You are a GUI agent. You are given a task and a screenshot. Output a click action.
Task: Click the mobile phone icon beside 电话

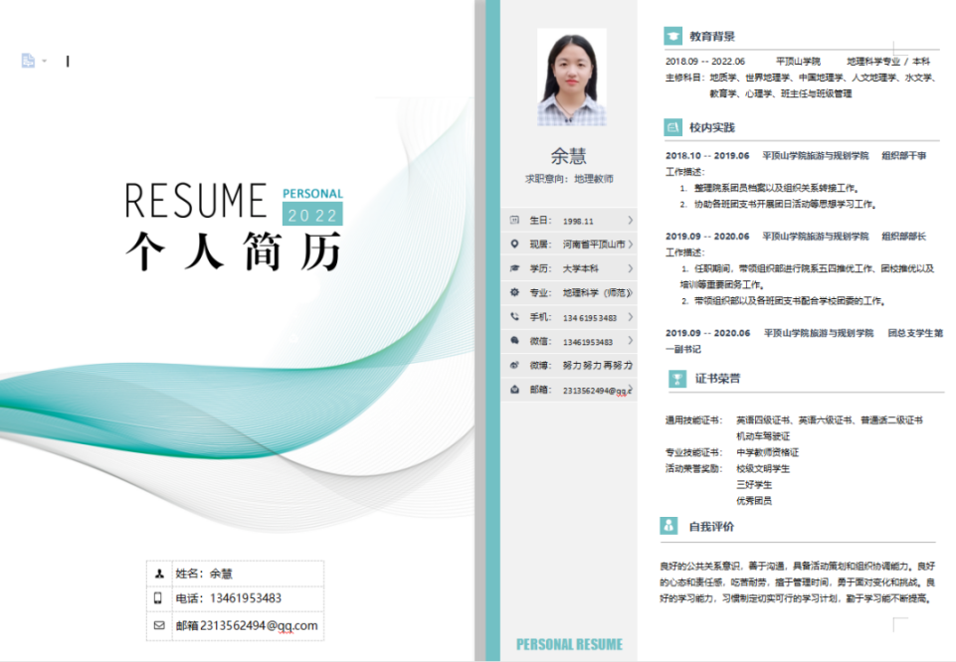coord(158,598)
